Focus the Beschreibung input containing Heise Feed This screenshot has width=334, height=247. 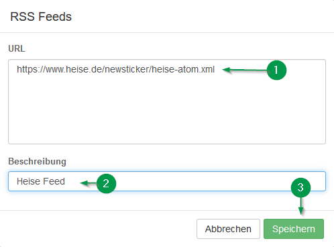click(167, 181)
